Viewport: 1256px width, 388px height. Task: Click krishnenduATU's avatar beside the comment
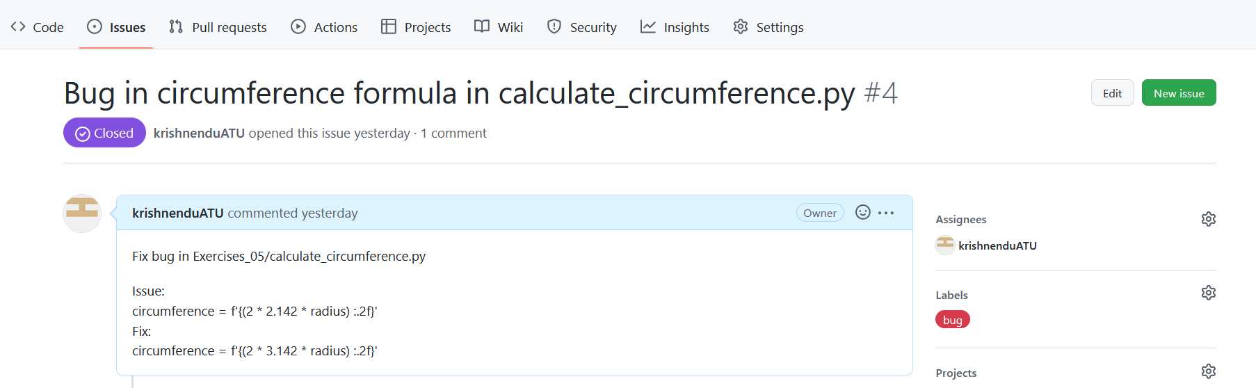click(x=82, y=213)
